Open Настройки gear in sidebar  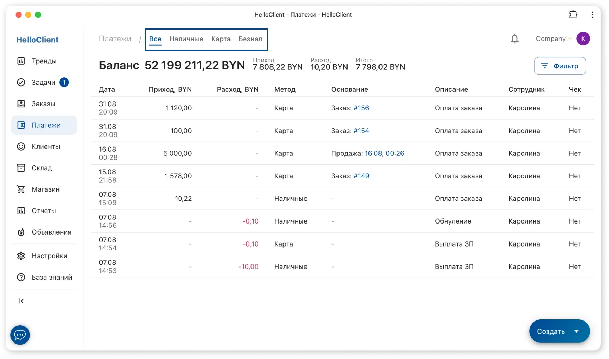(21, 256)
